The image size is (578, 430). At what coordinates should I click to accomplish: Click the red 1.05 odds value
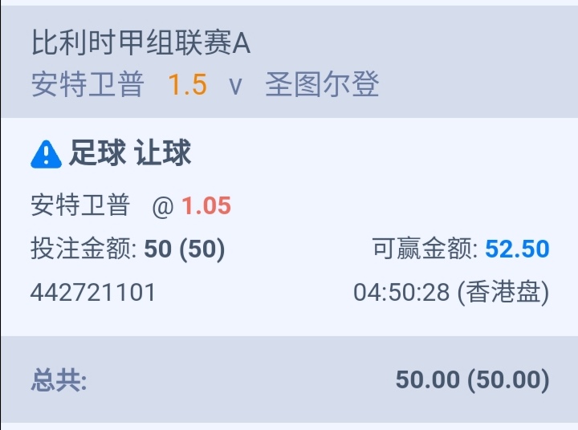pos(206,206)
